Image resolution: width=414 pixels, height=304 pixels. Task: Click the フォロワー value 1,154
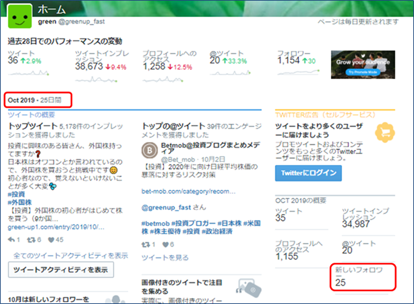[289, 60]
